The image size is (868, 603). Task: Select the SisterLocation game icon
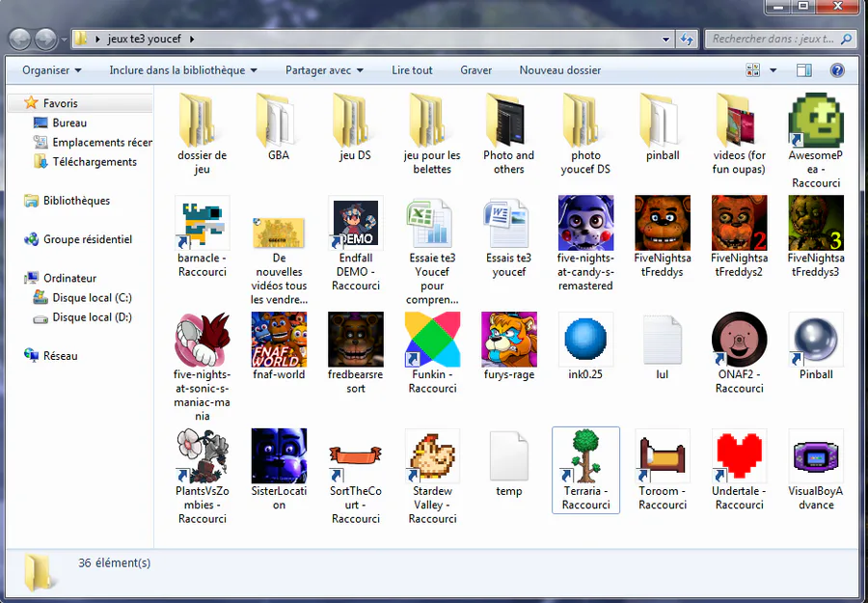[279, 455]
